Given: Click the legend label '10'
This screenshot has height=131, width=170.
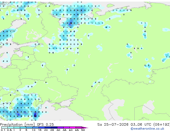Looking at the screenshot, I should pyautogui.click(x=34, y=130).
